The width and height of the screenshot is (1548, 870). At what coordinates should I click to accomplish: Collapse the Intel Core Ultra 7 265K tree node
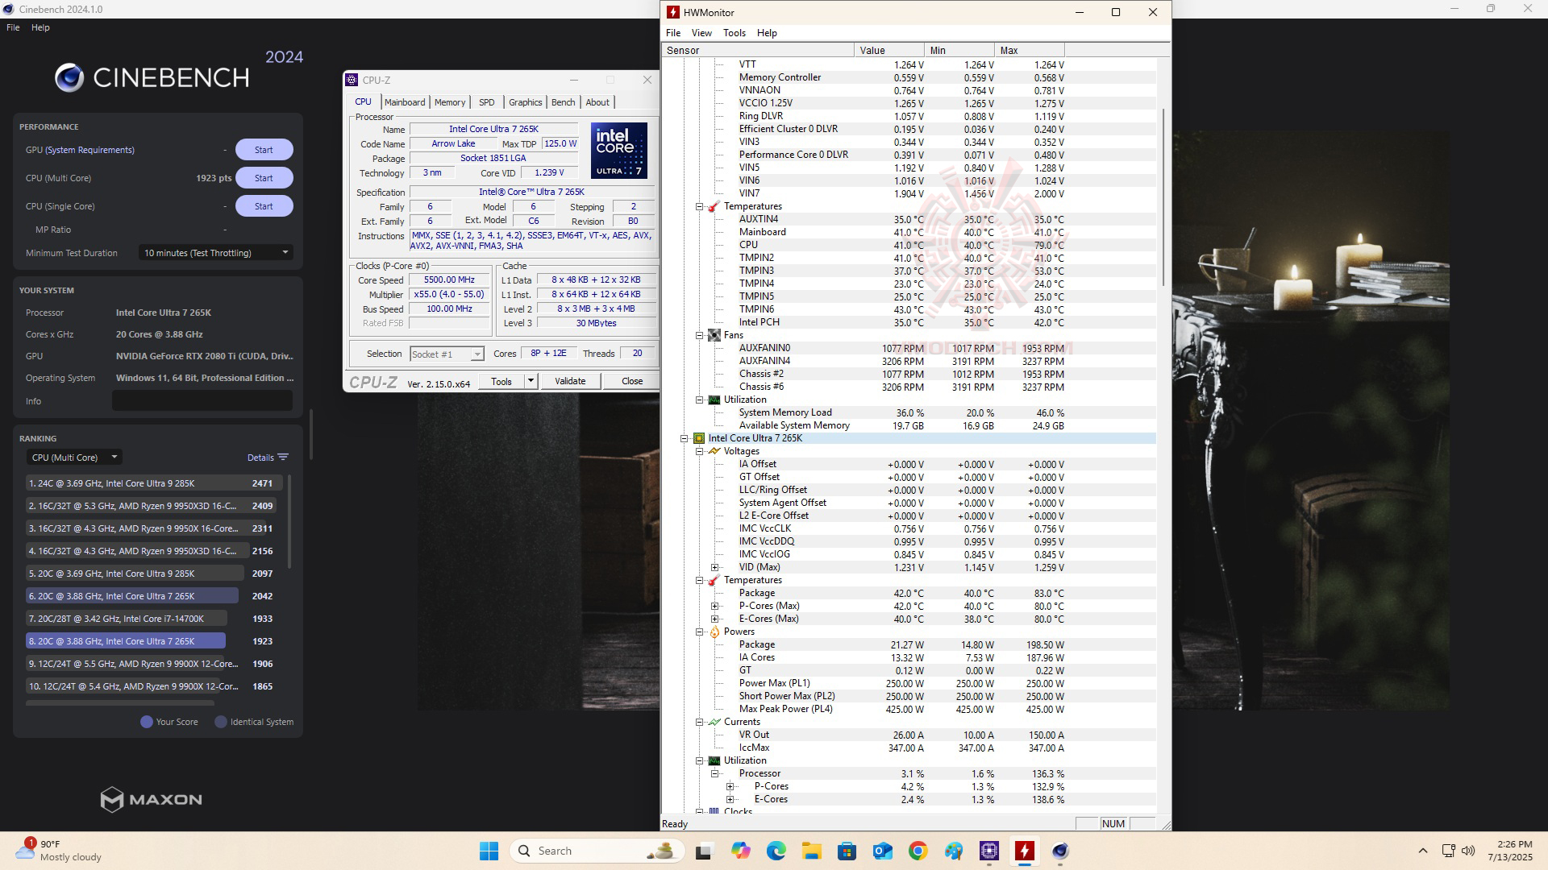pyautogui.click(x=684, y=438)
